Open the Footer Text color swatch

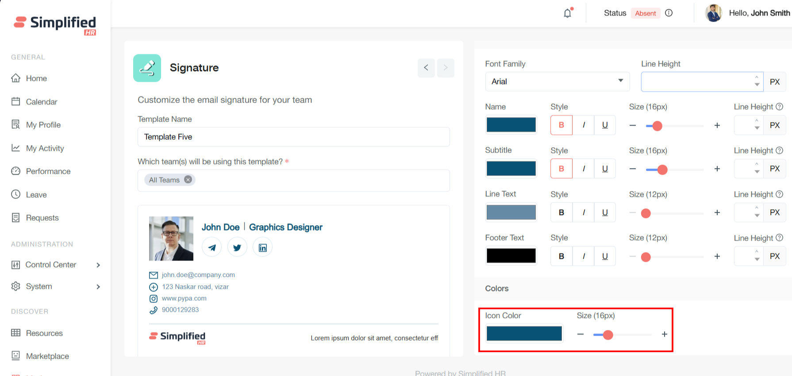coord(511,256)
